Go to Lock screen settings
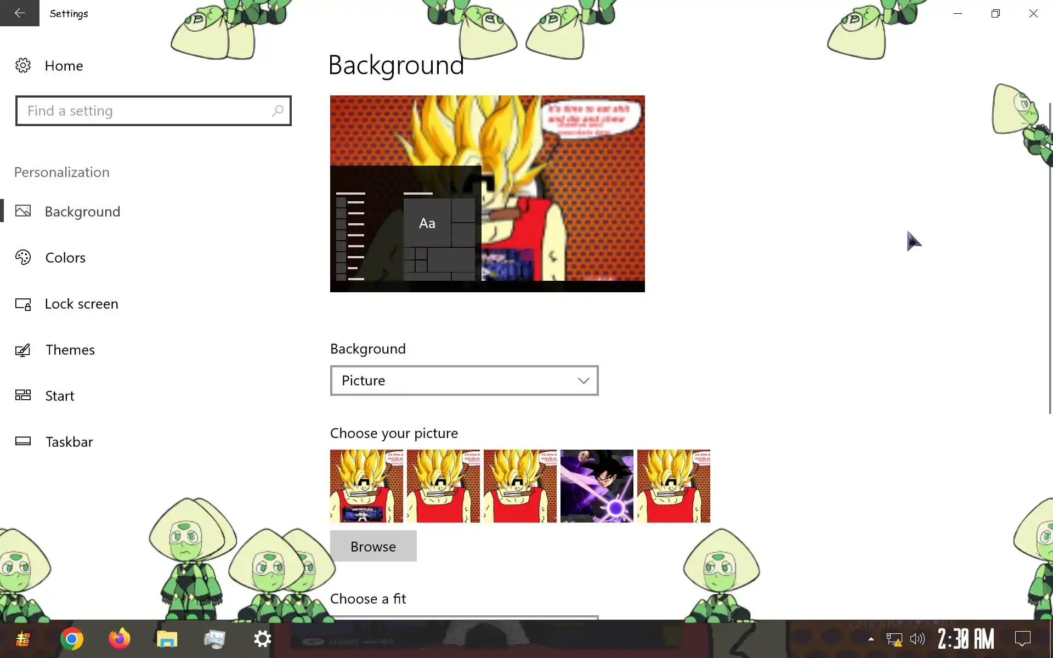 pos(81,304)
